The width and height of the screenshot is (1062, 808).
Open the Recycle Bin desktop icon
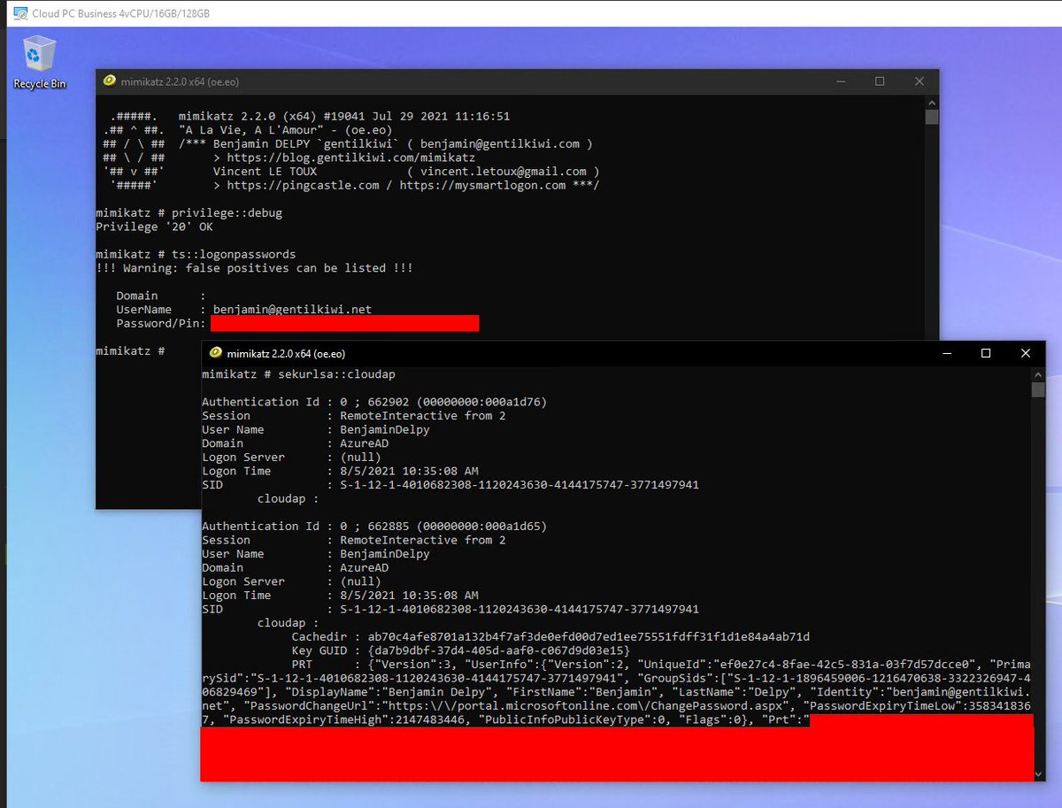click(x=38, y=61)
